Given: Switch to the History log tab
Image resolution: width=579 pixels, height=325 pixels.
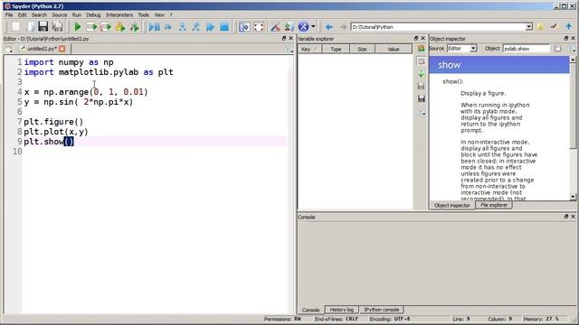Looking at the screenshot, I should click(x=342, y=310).
